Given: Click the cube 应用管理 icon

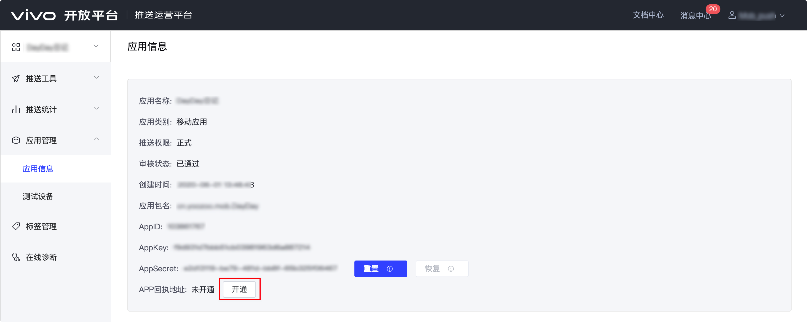Looking at the screenshot, I should click(16, 140).
